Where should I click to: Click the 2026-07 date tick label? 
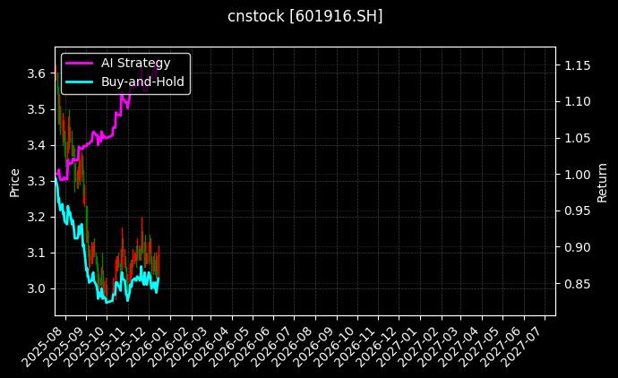276,345
